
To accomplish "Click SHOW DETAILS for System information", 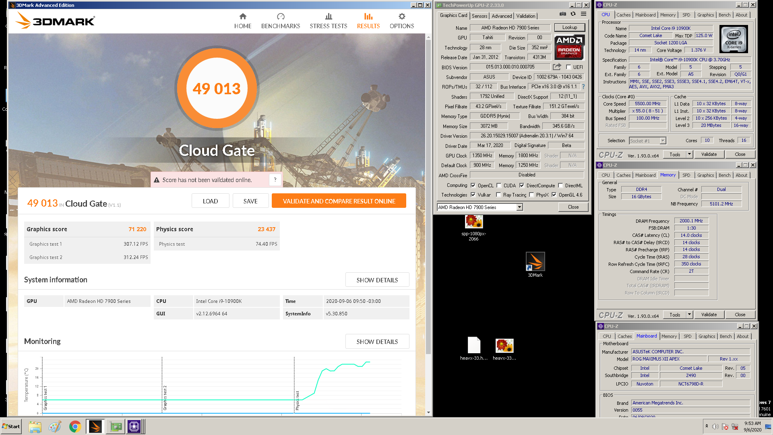I will coord(377,280).
